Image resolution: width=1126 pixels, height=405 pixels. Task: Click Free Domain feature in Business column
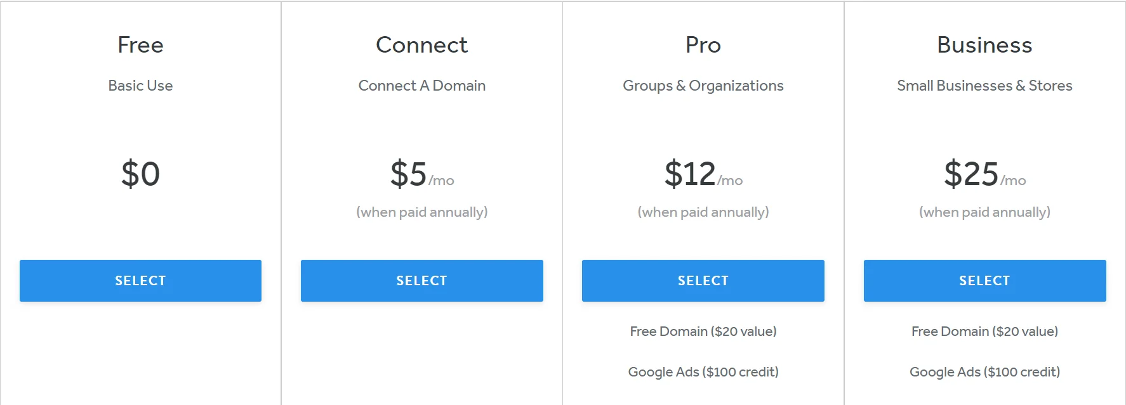coord(984,331)
